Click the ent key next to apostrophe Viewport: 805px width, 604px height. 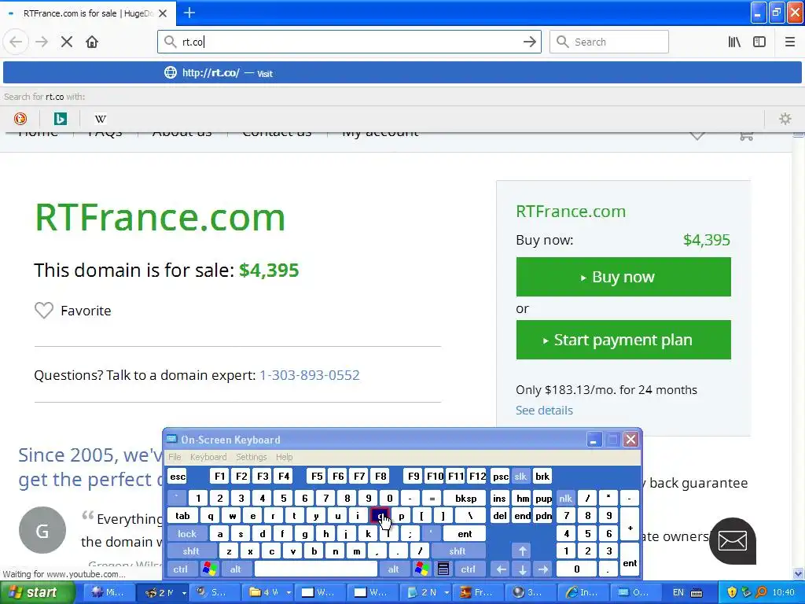pyautogui.click(x=465, y=534)
